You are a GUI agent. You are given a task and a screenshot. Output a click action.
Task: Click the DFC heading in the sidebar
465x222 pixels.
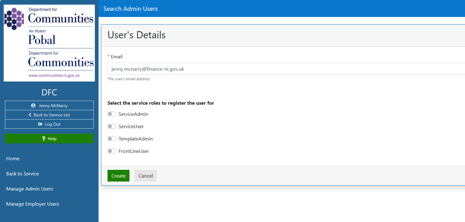click(x=49, y=92)
